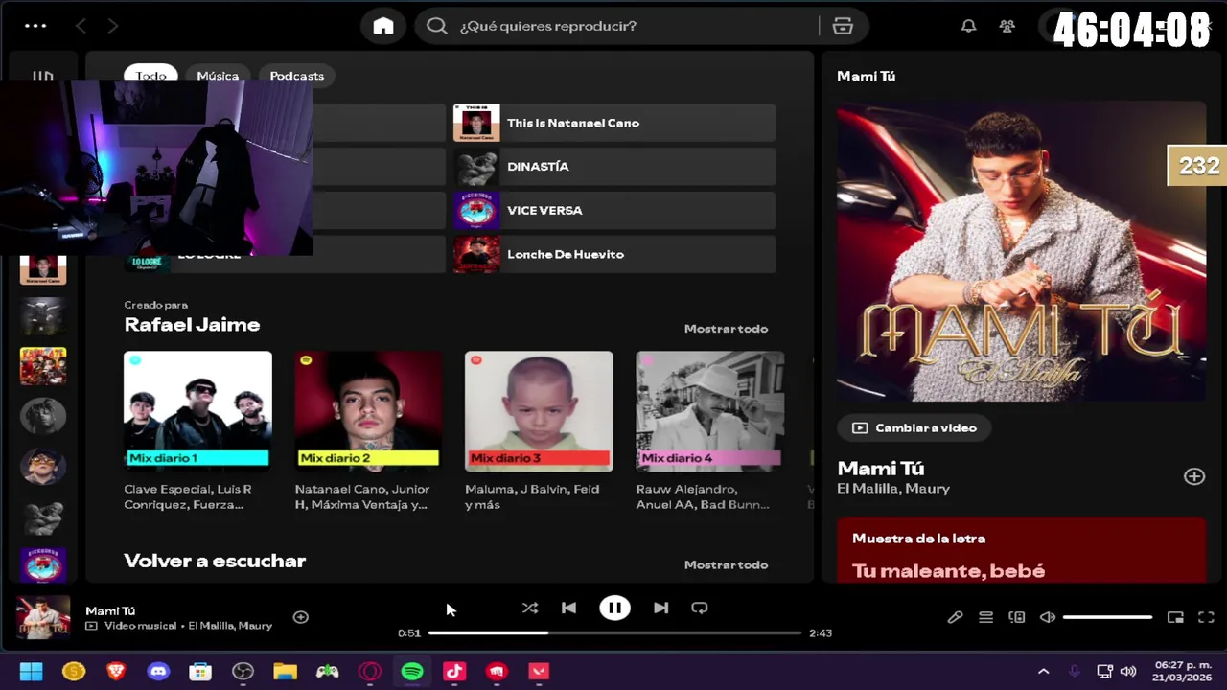Toggle repeat mode

tap(700, 608)
